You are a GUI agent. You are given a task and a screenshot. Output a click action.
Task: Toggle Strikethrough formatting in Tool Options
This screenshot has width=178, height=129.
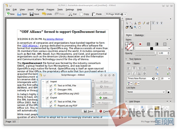144,74
